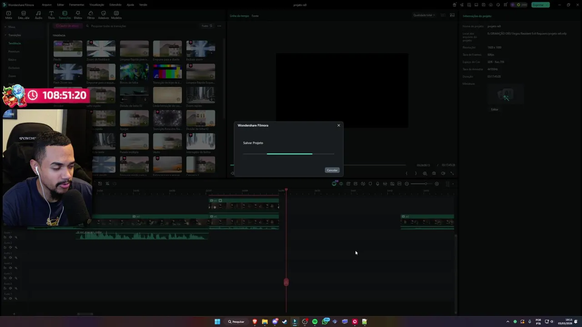This screenshot has height=327, width=582.
Task: Click the zoom-in plus timeline icon
Action: [x=436, y=184]
